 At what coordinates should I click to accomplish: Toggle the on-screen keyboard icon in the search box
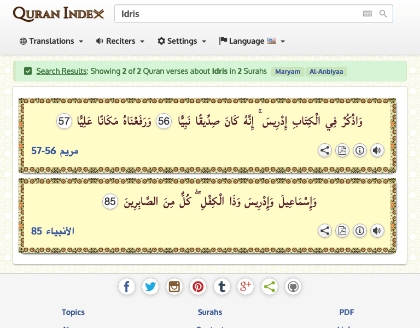tap(367, 14)
